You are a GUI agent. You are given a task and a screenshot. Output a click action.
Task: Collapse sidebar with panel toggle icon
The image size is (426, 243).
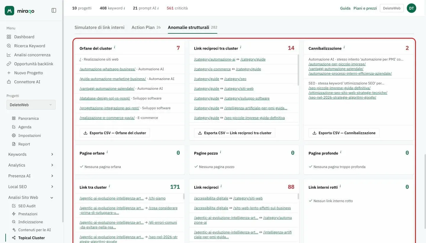[54, 10]
